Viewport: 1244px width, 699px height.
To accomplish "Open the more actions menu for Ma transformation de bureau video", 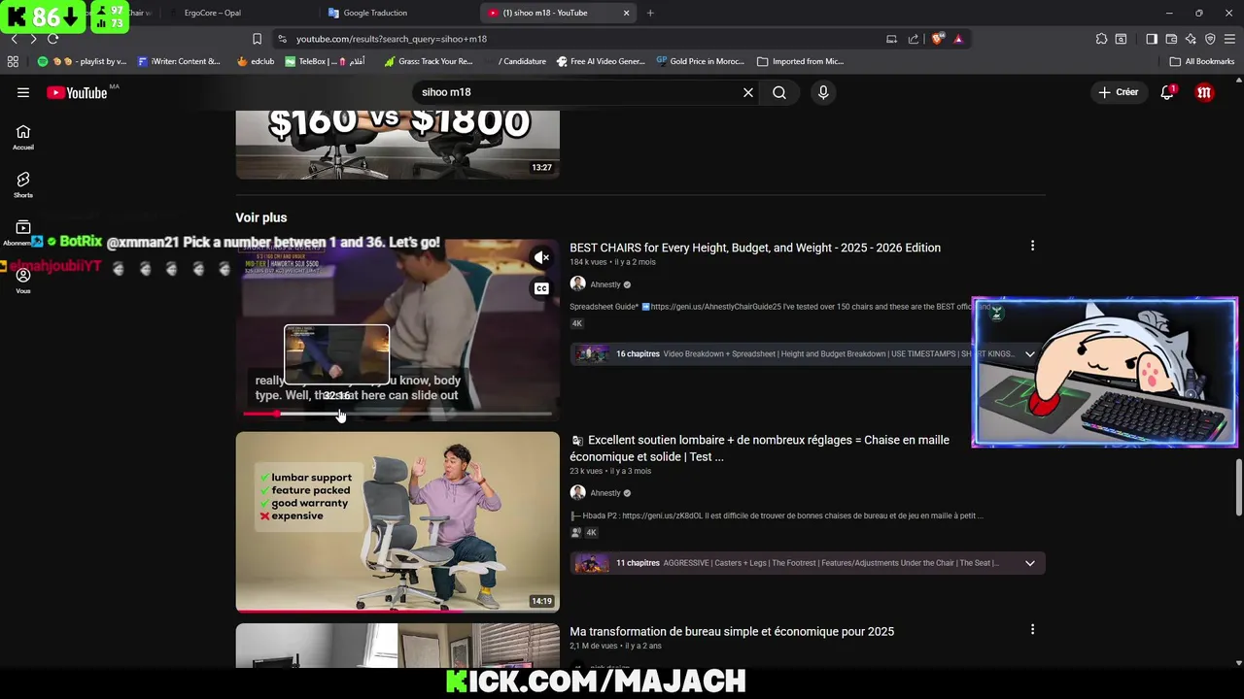I will [1032, 629].
